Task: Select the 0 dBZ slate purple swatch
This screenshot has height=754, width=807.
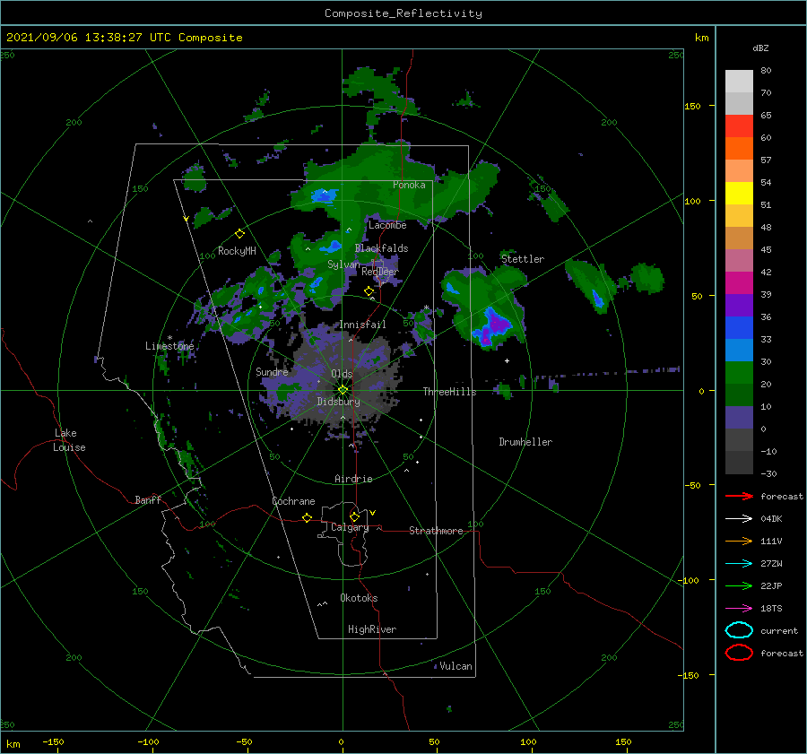Action: point(739,418)
